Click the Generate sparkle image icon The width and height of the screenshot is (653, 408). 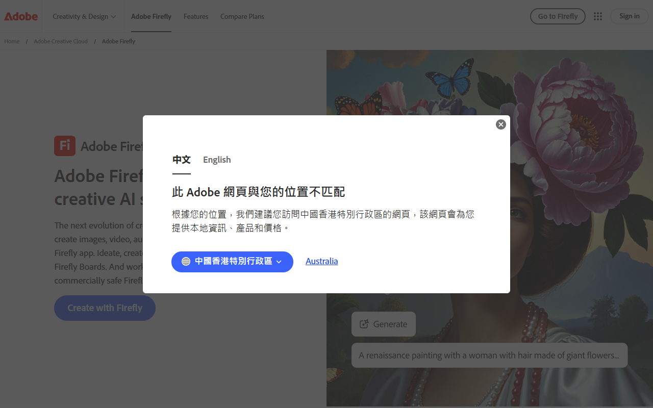click(364, 324)
